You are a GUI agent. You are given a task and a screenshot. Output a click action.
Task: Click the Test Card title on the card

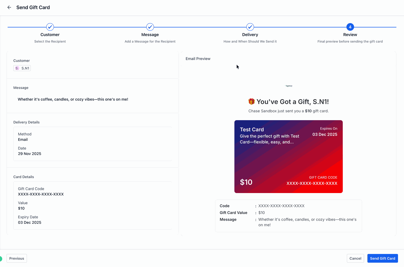point(252,129)
